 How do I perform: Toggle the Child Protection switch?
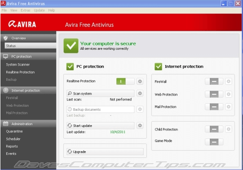tap(214, 129)
